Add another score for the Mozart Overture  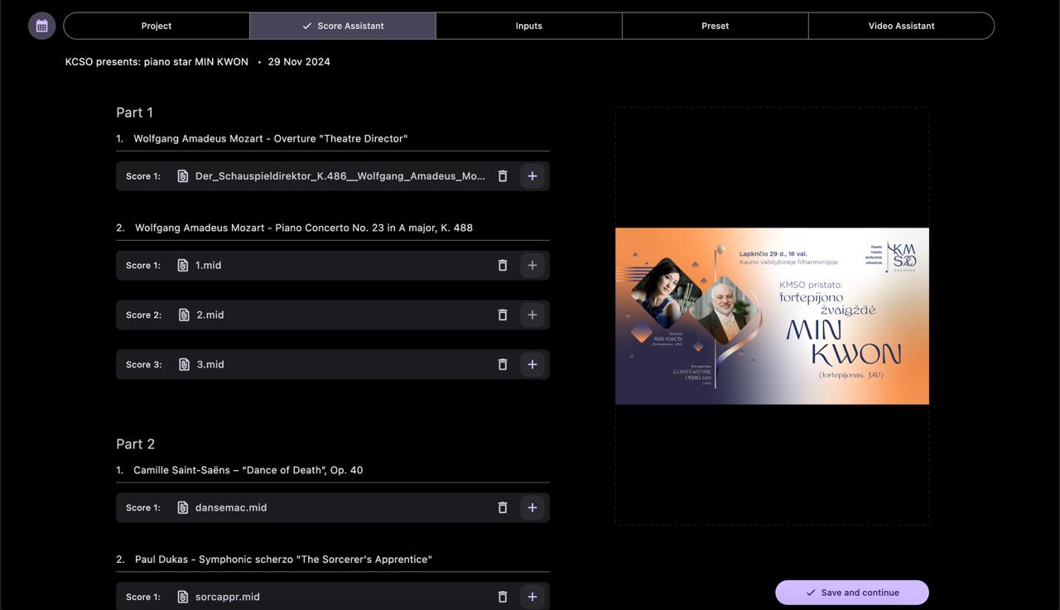[532, 175]
